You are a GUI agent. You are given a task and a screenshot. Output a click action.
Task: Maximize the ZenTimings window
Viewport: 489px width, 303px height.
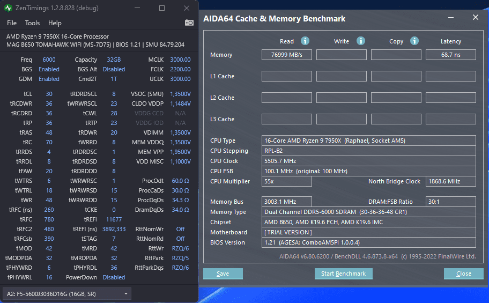(162, 8)
